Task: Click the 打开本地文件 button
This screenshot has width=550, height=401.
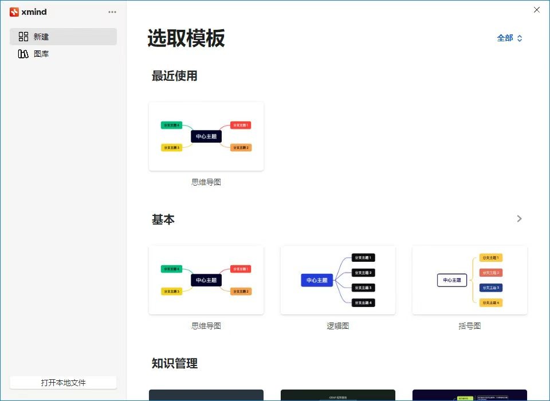Action: tap(63, 383)
